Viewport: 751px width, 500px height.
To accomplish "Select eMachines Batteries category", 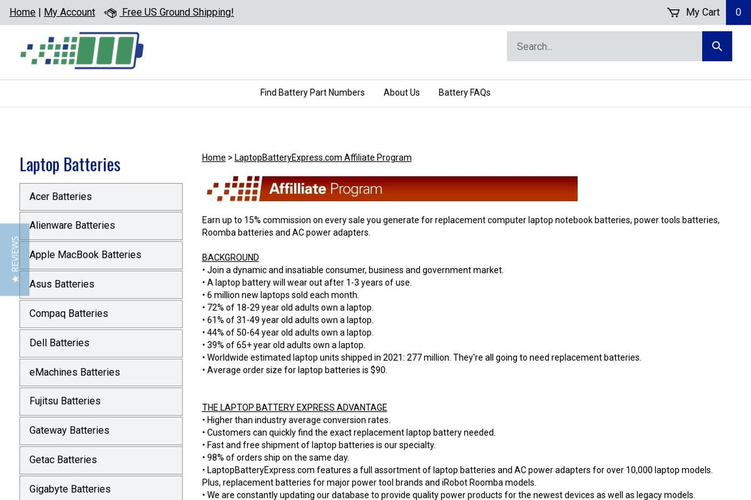I will pyautogui.click(x=101, y=372).
